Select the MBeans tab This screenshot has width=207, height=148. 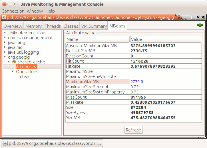pyautogui.click(x=117, y=26)
